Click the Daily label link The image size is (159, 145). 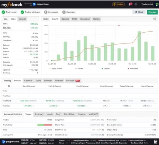pyautogui.click(x=5, y=33)
